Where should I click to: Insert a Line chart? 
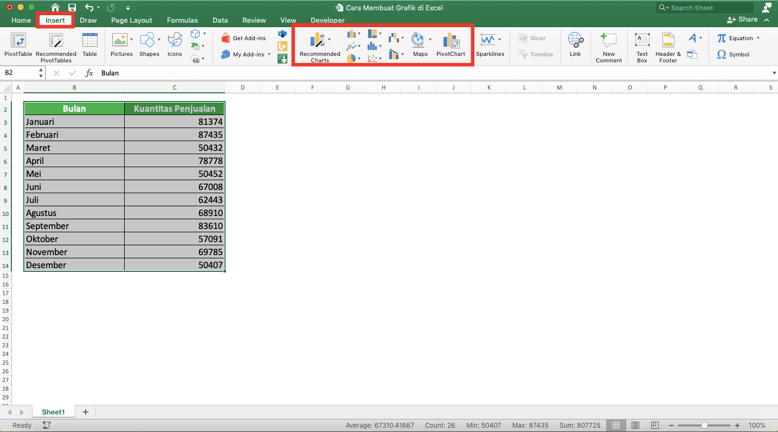351,47
